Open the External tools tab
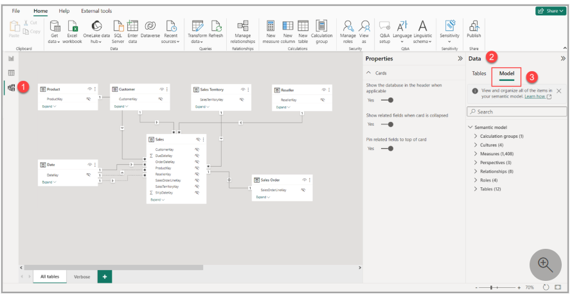572x295 pixels. click(x=96, y=11)
